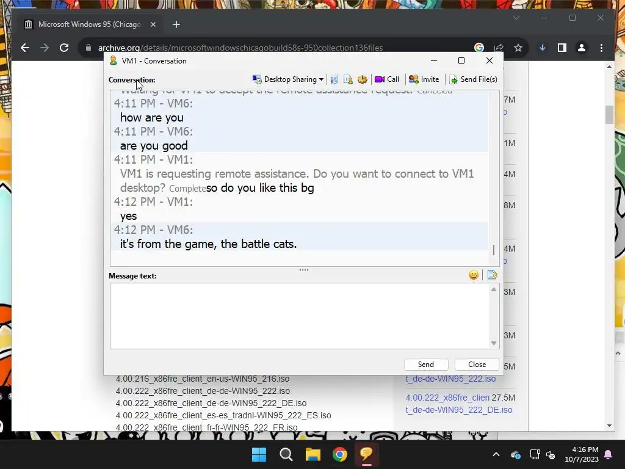
Task: Click the Invite people icon
Action: click(x=413, y=79)
